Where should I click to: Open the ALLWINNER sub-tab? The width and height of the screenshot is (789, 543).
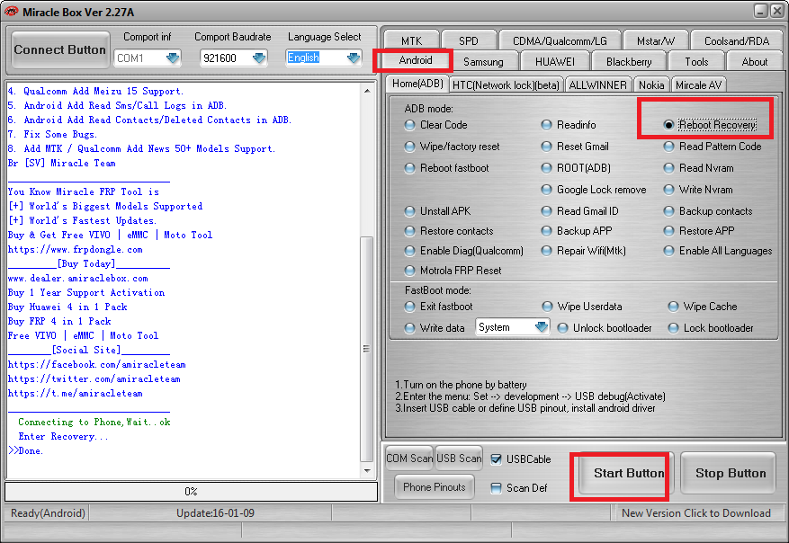(x=597, y=85)
